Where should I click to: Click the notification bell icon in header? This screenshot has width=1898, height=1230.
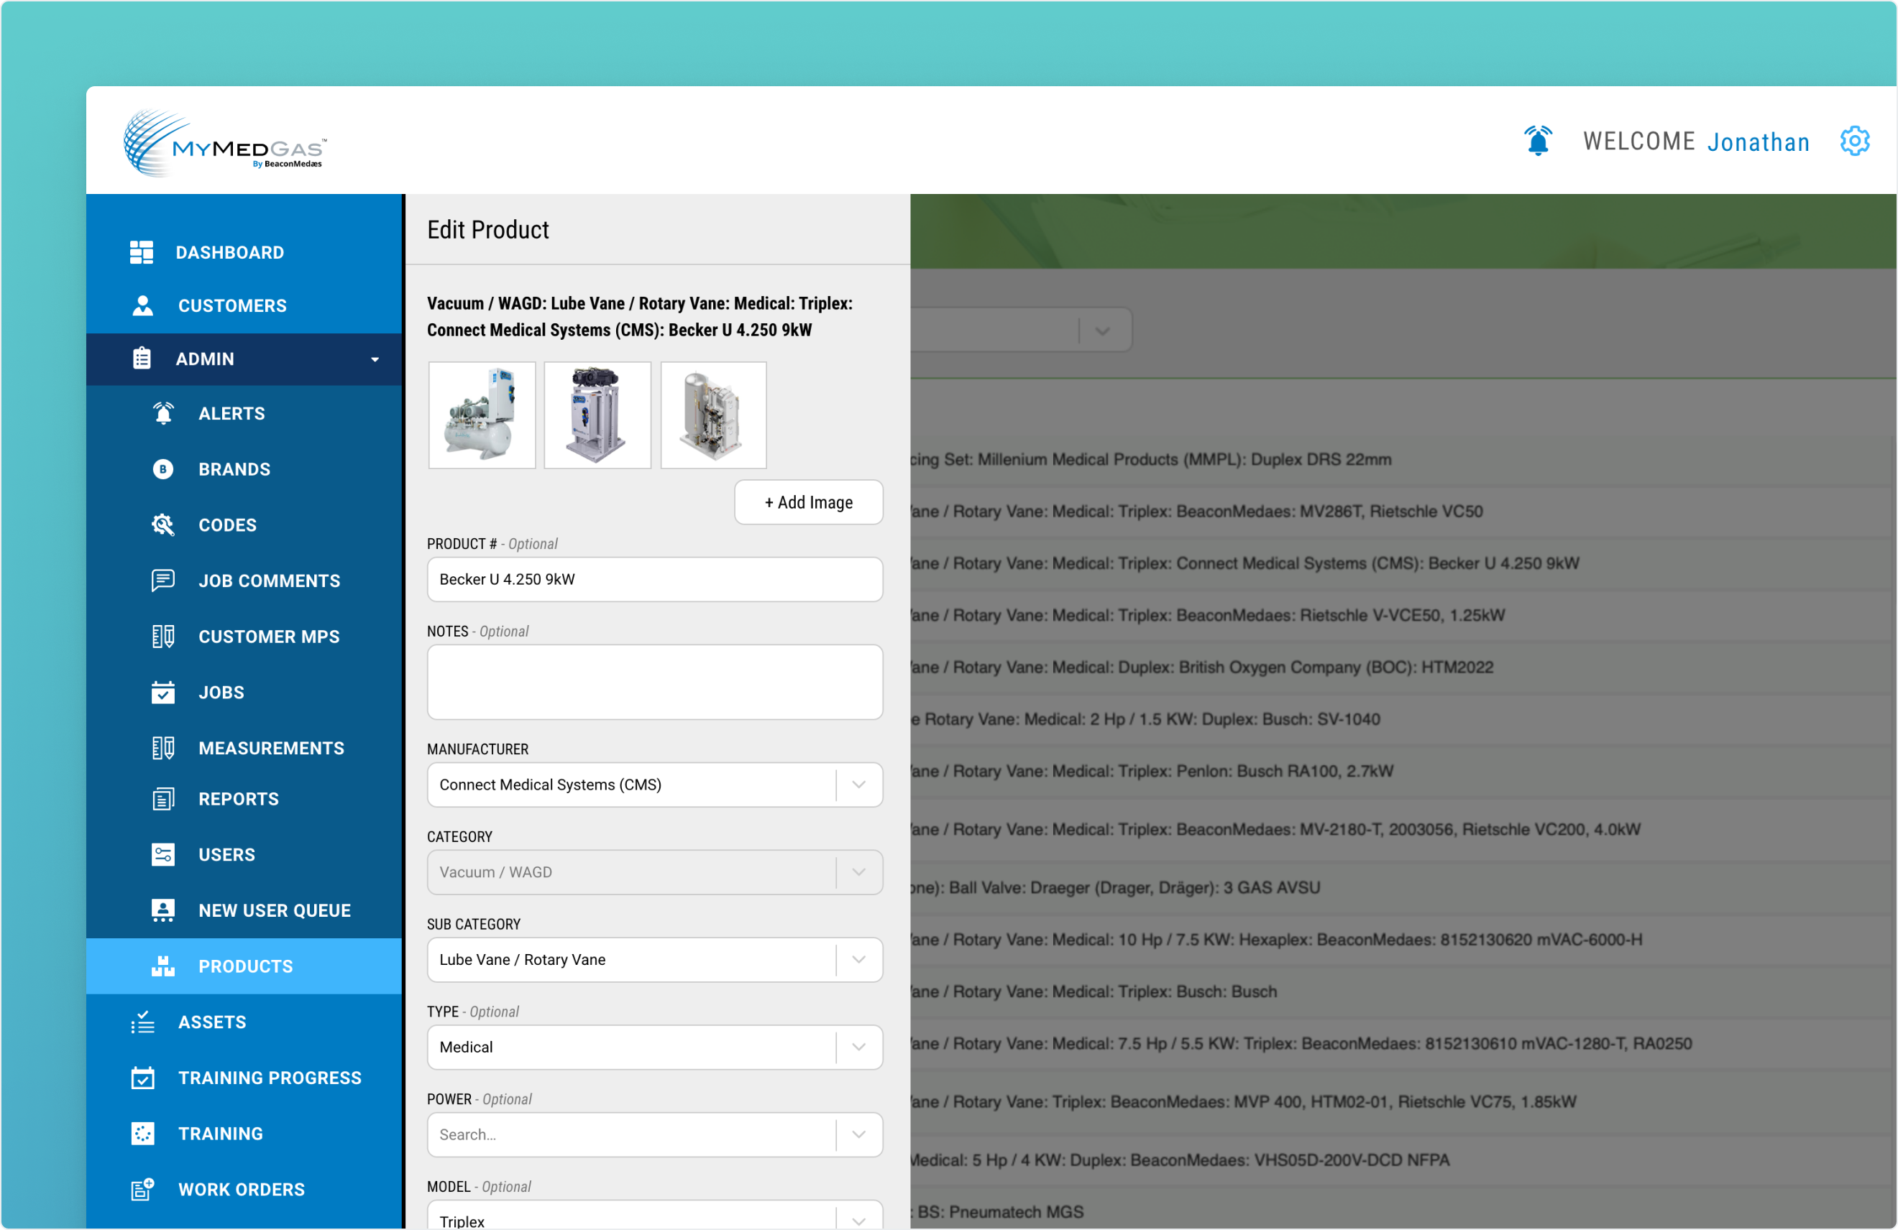(x=1539, y=141)
